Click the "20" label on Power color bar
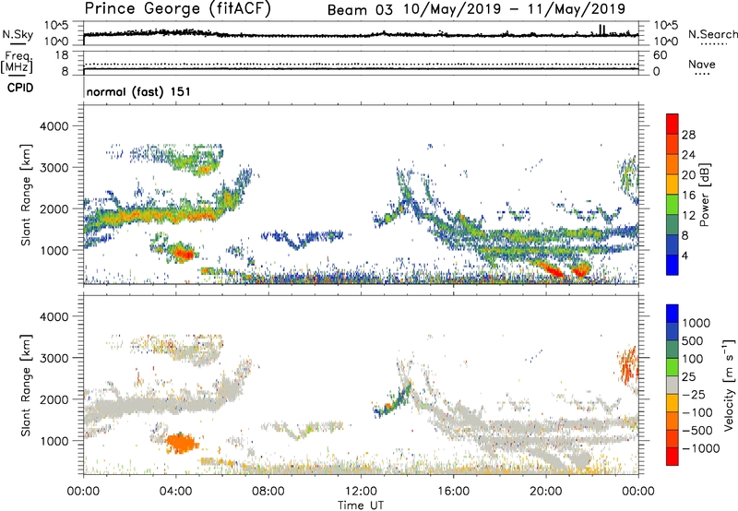The height and width of the screenshot is (511, 738). 688,175
